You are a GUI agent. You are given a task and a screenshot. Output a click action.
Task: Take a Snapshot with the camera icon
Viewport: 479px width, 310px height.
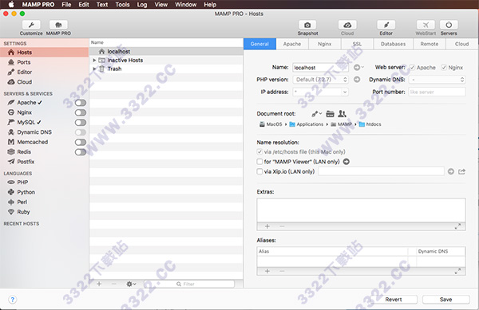coord(307,25)
